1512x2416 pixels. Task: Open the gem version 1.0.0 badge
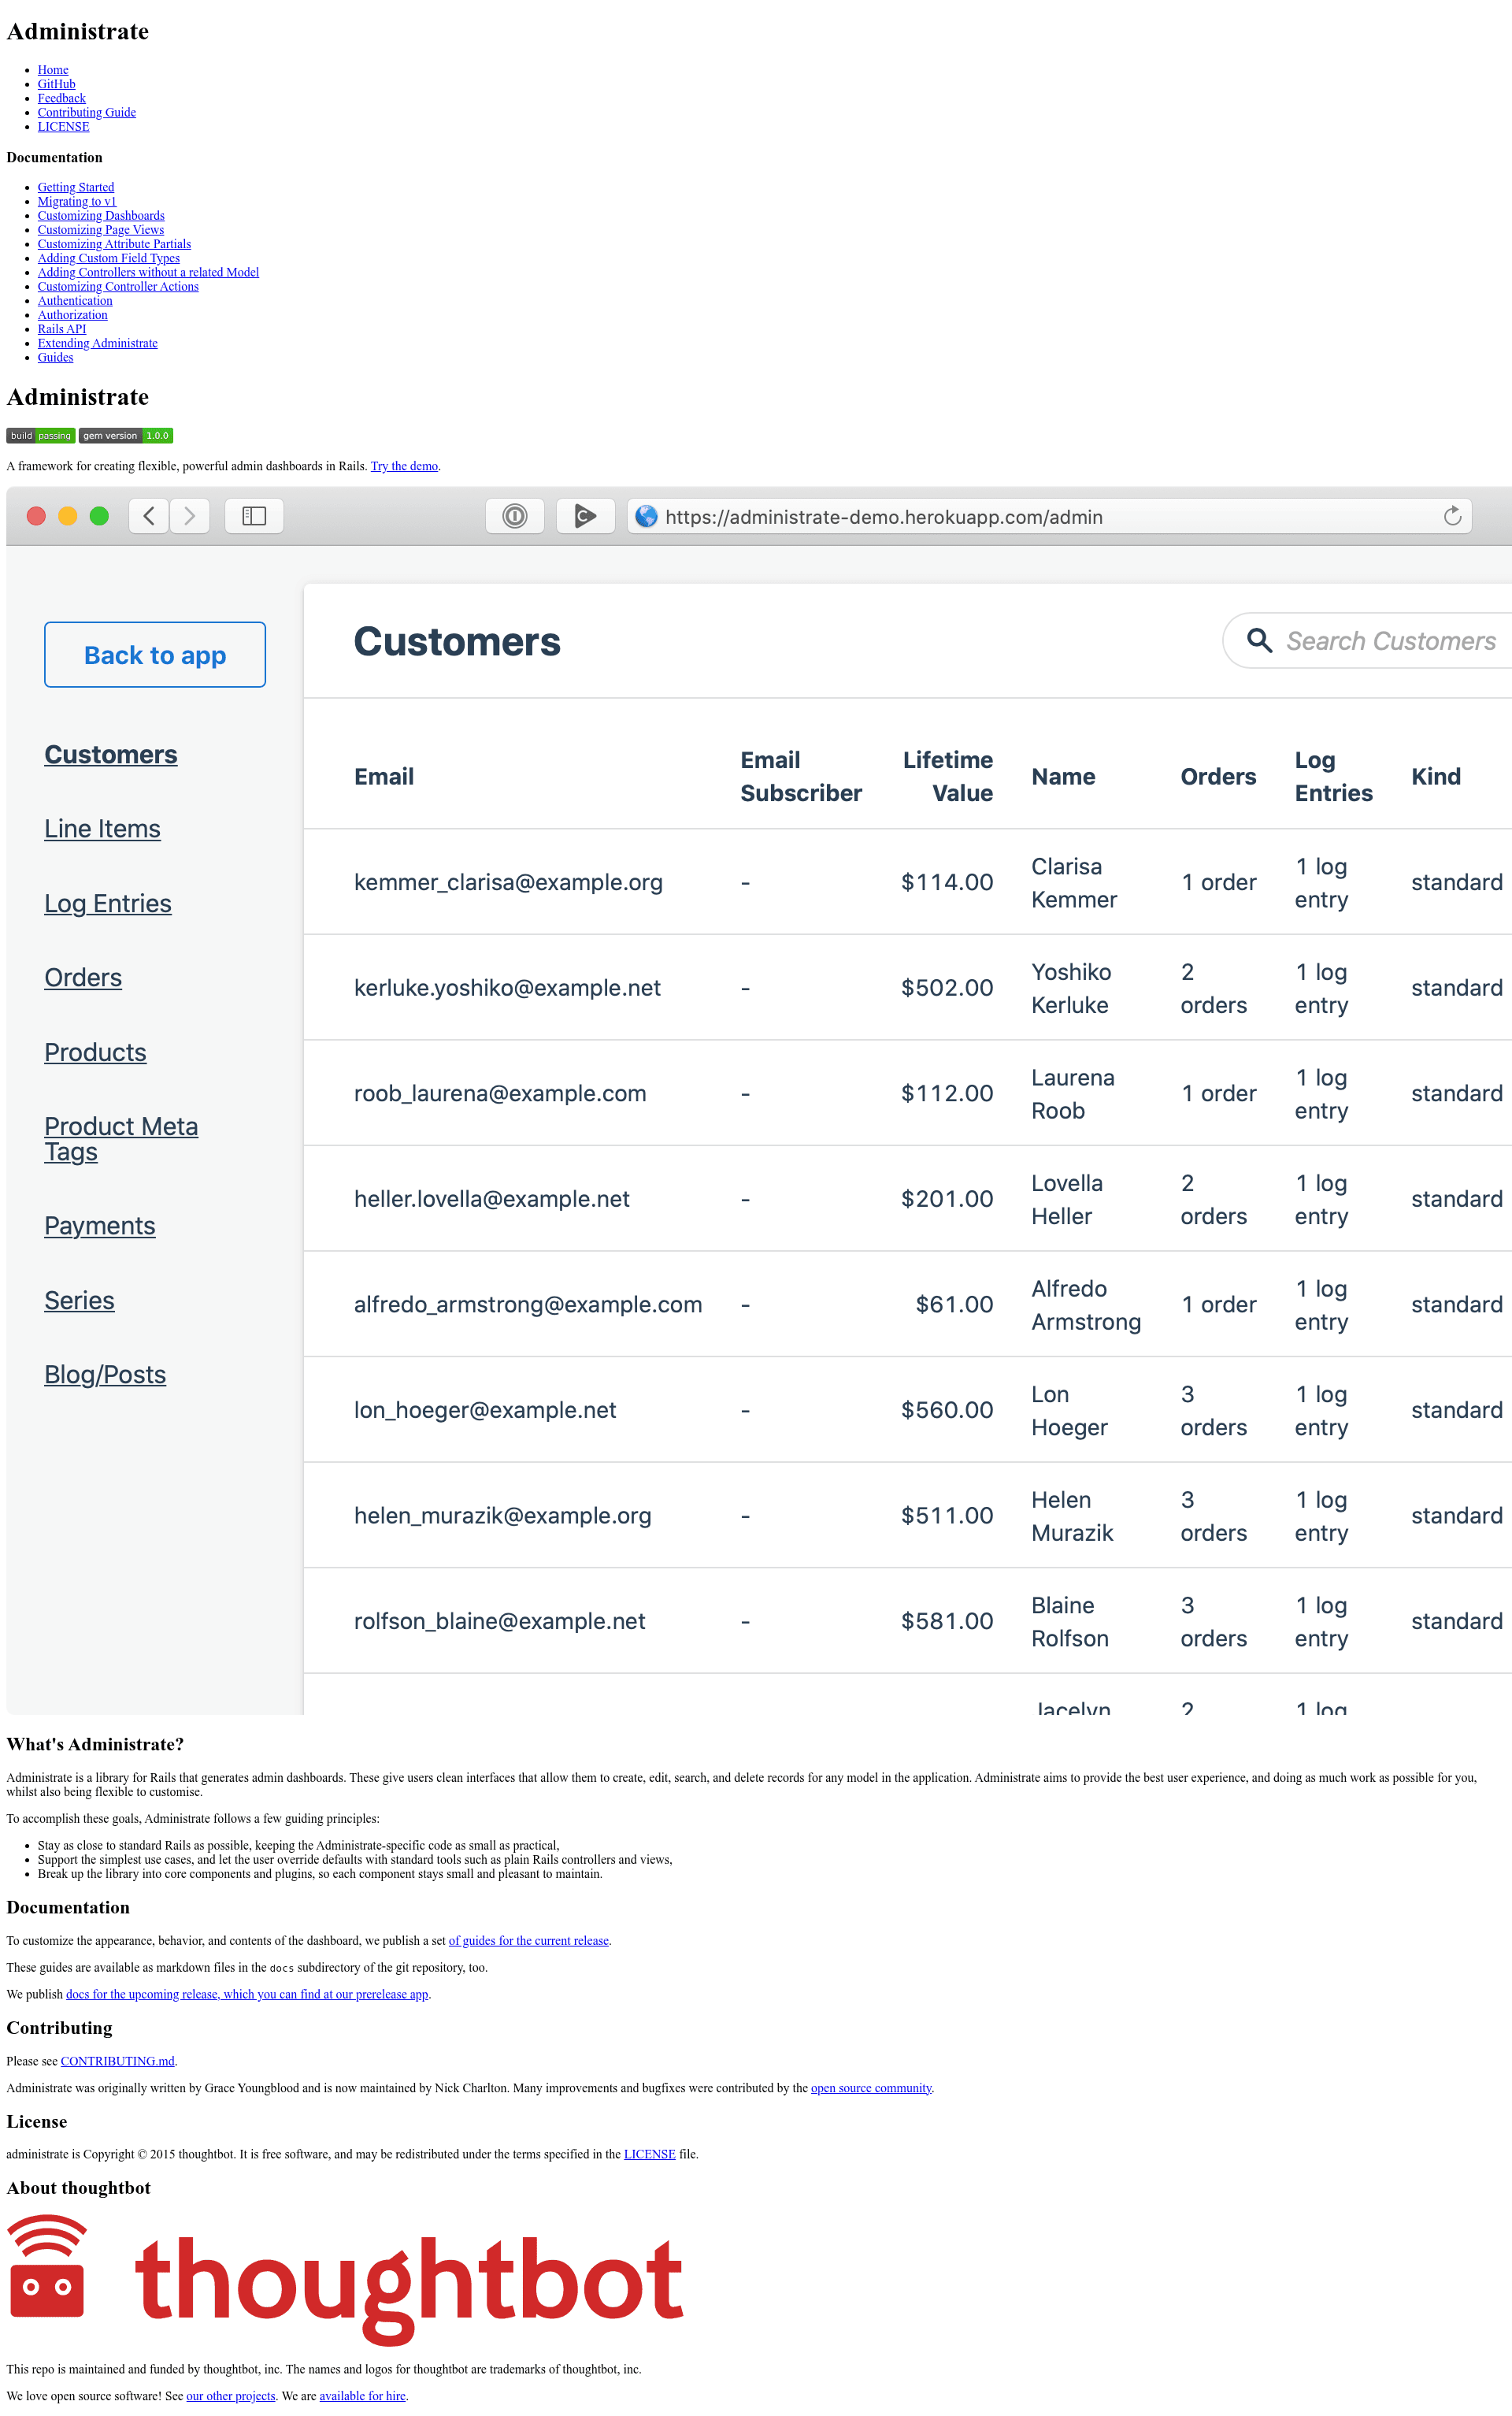(126, 436)
